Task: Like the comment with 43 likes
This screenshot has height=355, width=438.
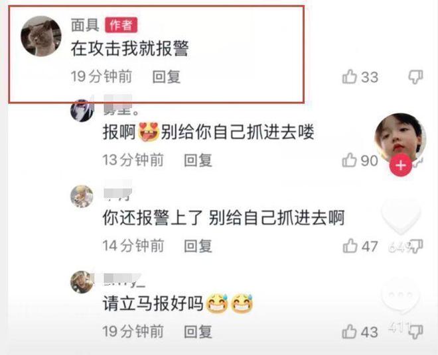Action: (x=350, y=332)
